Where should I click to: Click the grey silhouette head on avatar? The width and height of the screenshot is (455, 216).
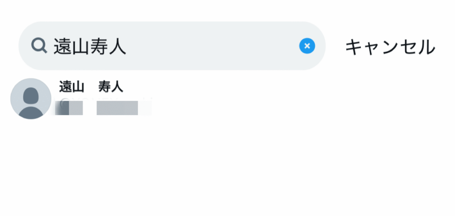[31, 96]
